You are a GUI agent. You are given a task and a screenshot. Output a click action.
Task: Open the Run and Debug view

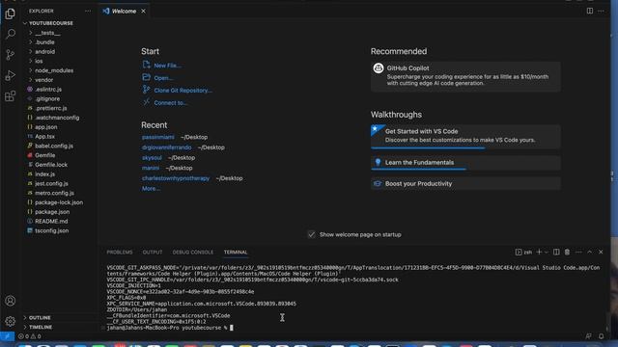point(11,75)
